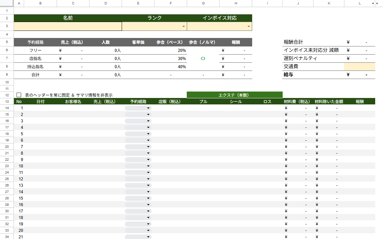Select column header J
Screen dimensions: 383x239
[298, 3]
